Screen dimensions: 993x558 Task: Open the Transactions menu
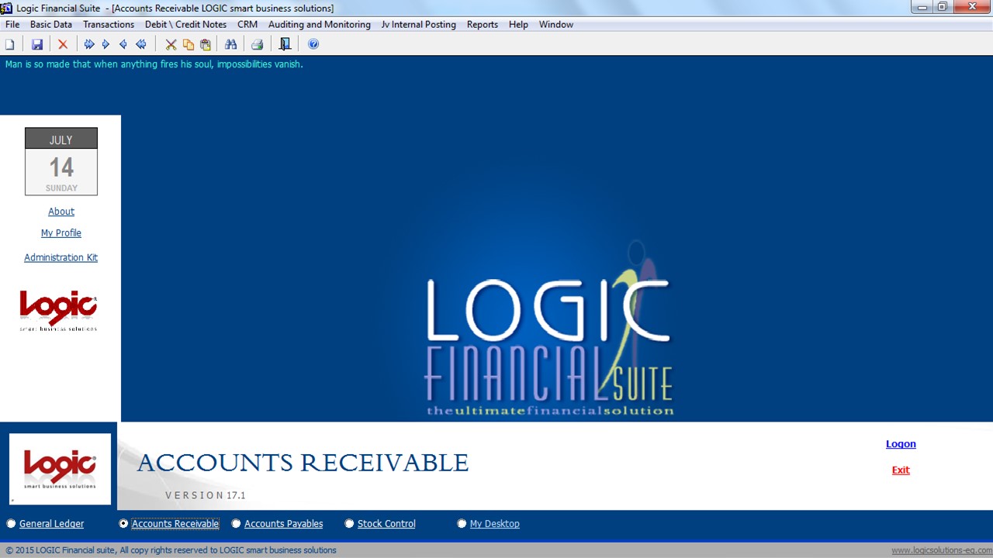109,25
